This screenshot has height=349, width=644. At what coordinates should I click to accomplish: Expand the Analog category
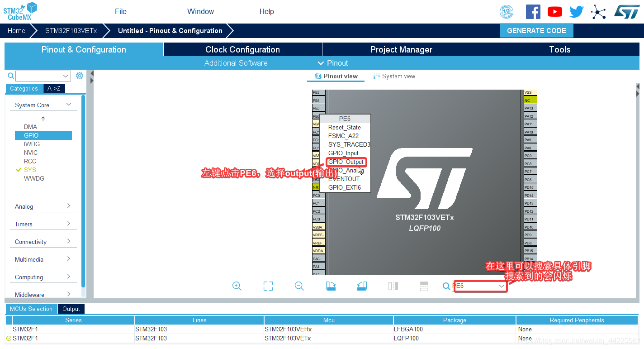coord(43,206)
